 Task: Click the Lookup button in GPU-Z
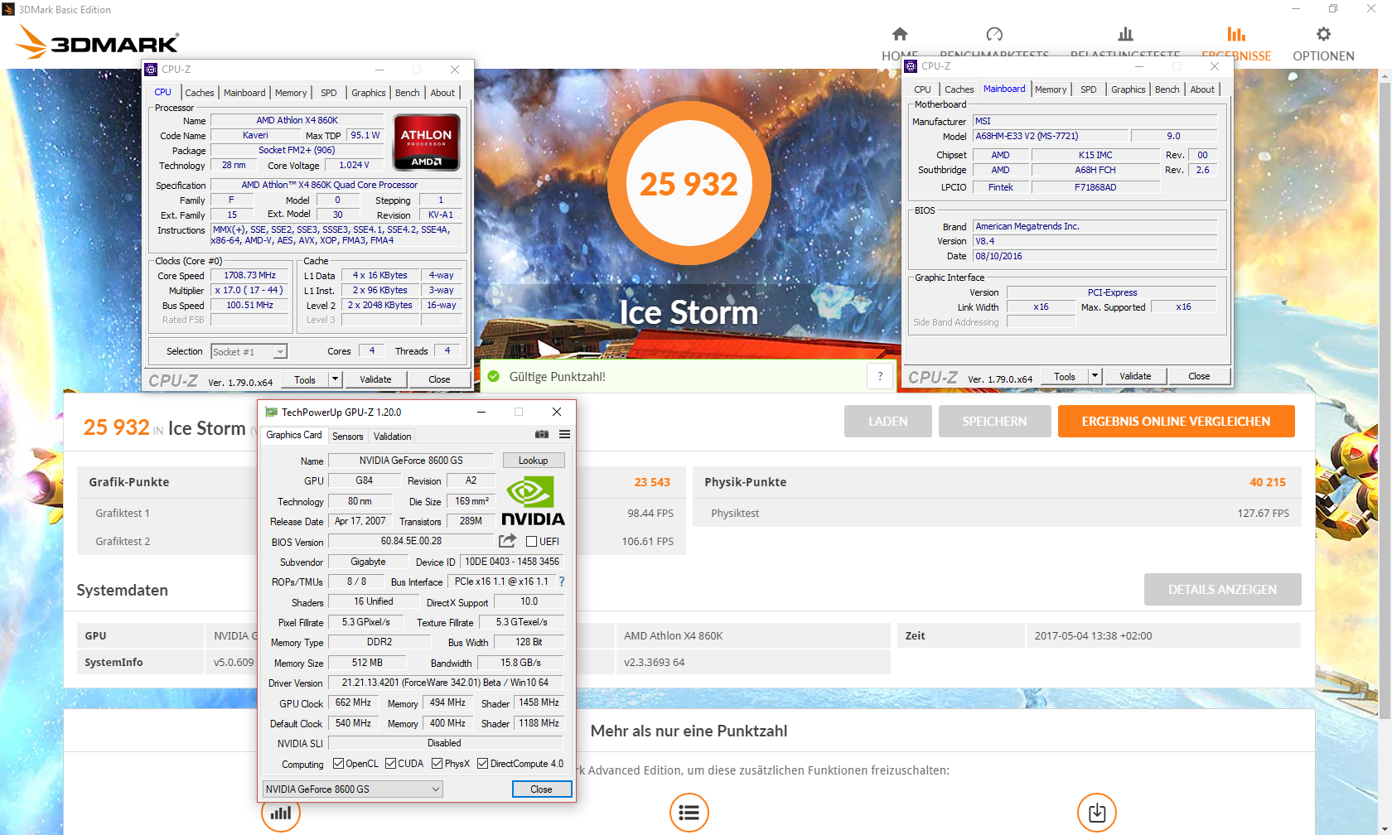point(533,461)
